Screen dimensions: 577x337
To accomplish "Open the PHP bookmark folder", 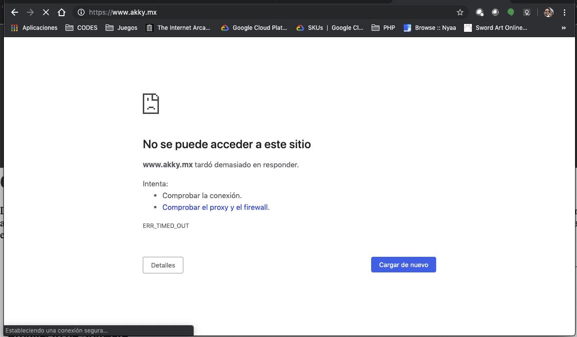I will (x=383, y=27).
